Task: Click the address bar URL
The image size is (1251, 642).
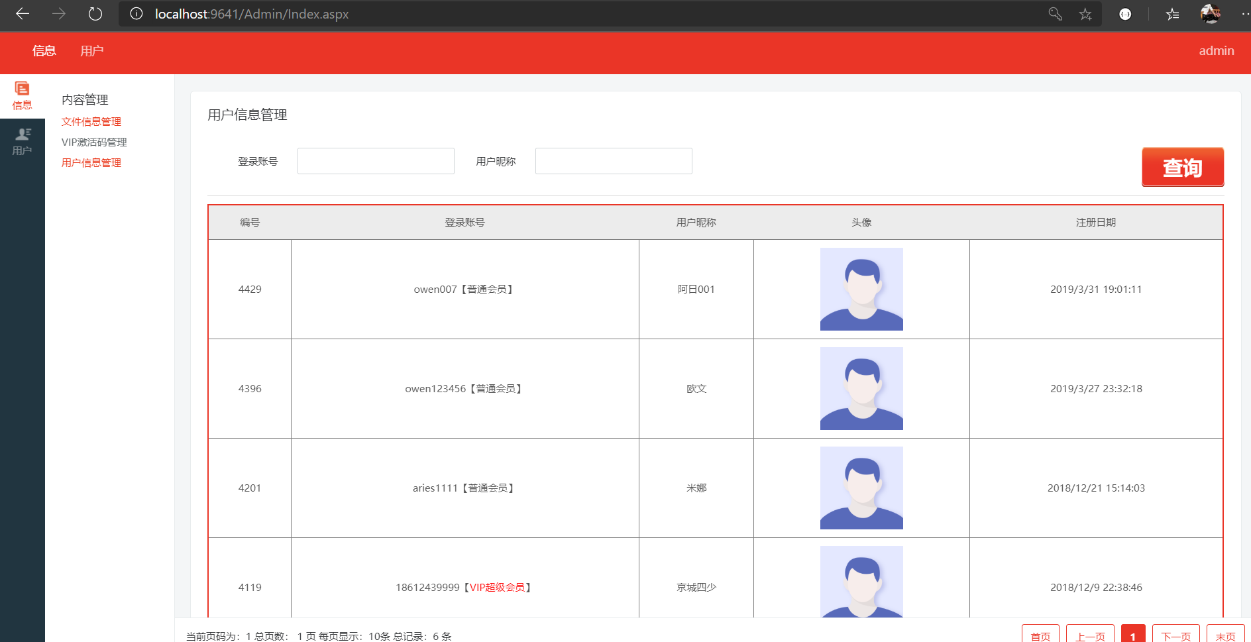Action: point(252,14)
